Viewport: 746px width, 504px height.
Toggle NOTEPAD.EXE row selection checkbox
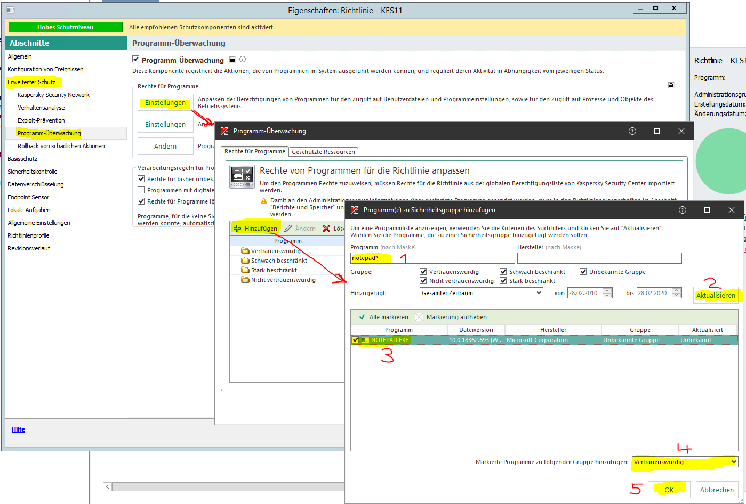coord(356,340)
